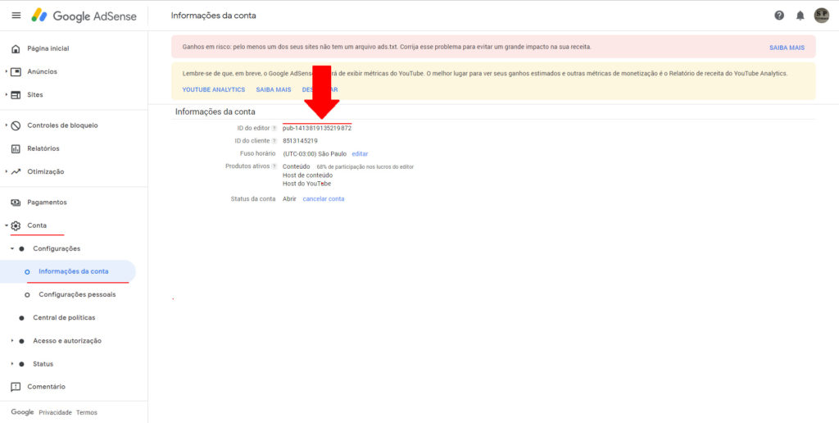Click the Otimização trend line icon
The width and height of the screenshot is (839, 423).
coord(16,172)
